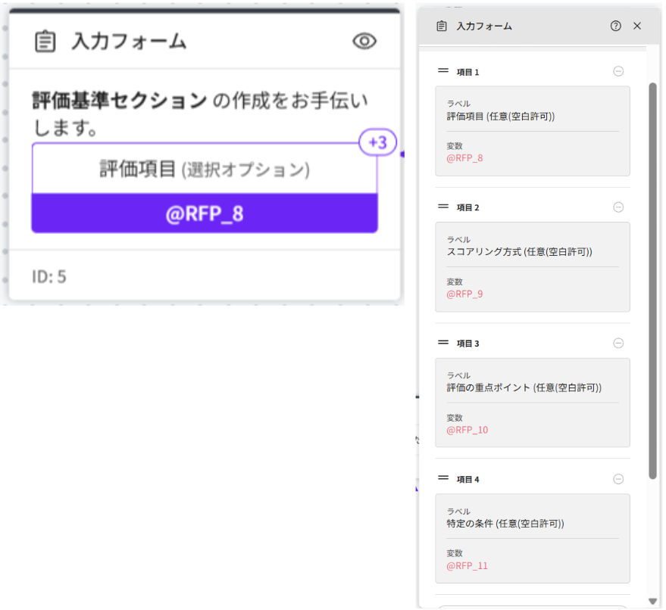The height and width of the screenshot is (610, 666).
Task: Expand the +3 additional fields badge
Action: click(x=377, y=143)
